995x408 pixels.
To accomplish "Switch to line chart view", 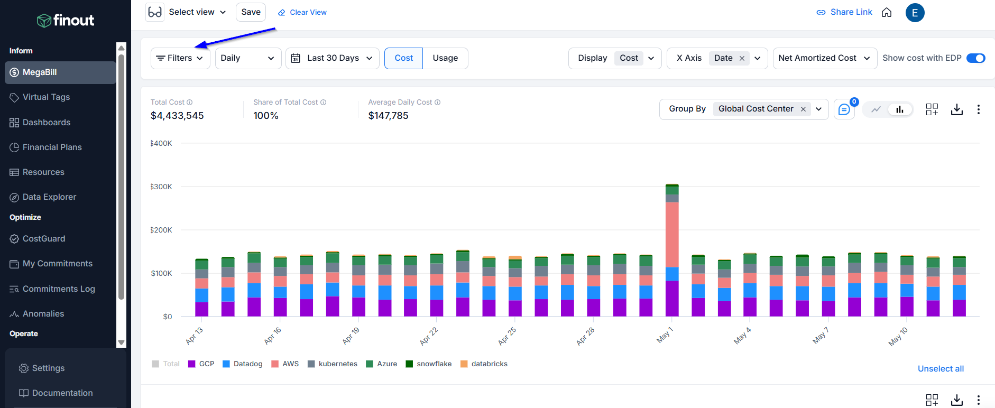I will pos(876,109).
